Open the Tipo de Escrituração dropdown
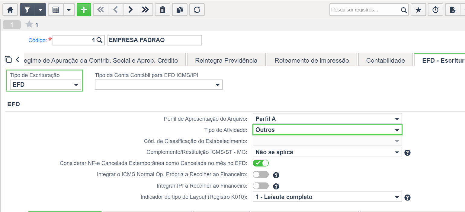465x212 pixels. pyautogui.click(x=46, y=85)
